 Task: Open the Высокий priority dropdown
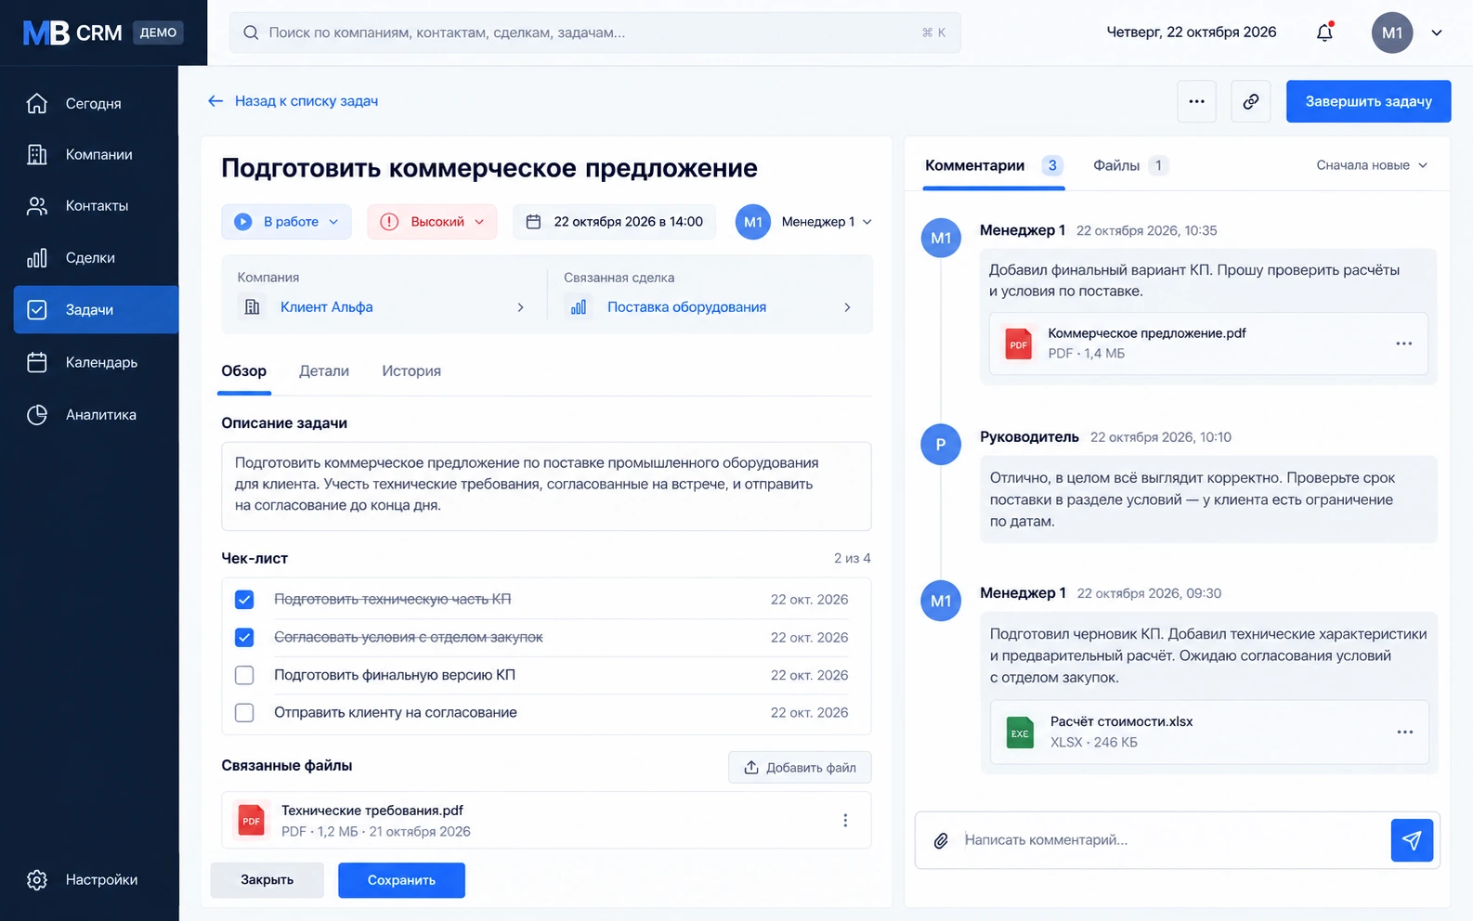(x=432, y=222)
